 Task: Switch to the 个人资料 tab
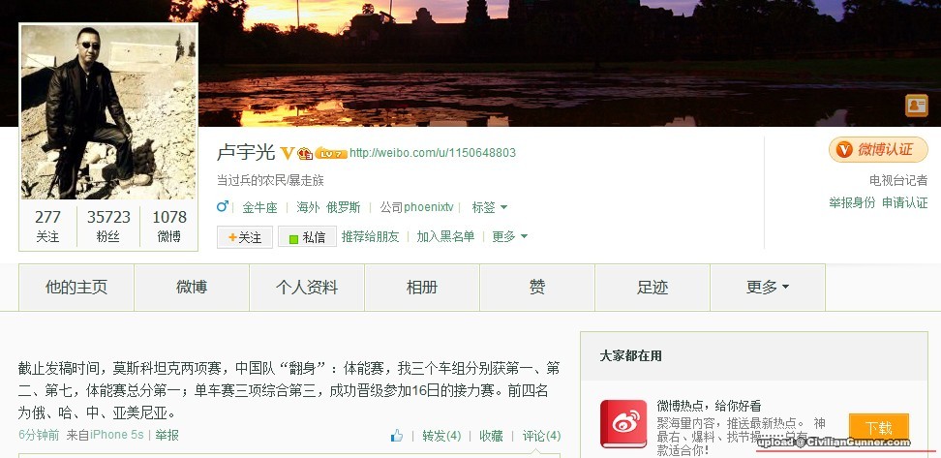click(307, 288)
